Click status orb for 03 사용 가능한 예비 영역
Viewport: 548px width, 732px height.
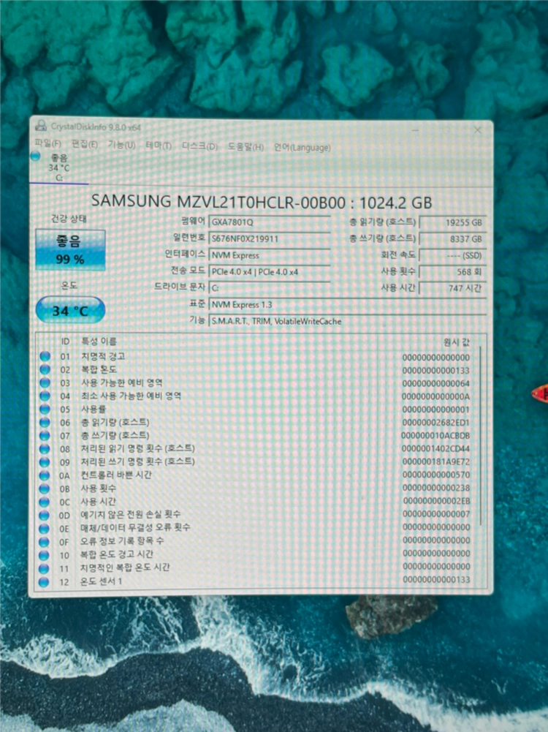(45, 382)
